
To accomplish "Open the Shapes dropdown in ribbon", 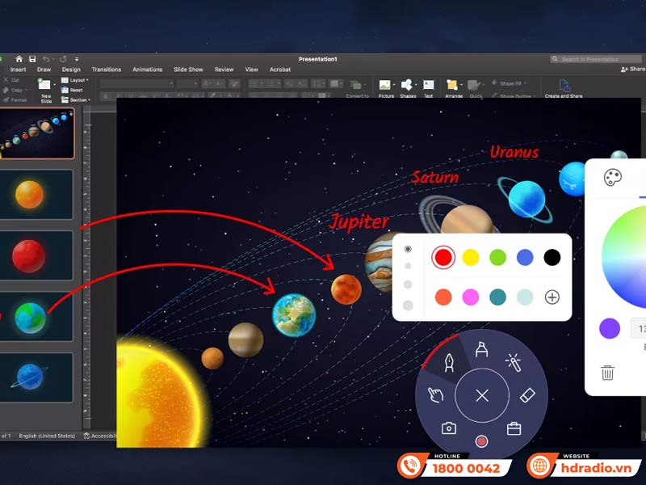I will tap(408, 87).
